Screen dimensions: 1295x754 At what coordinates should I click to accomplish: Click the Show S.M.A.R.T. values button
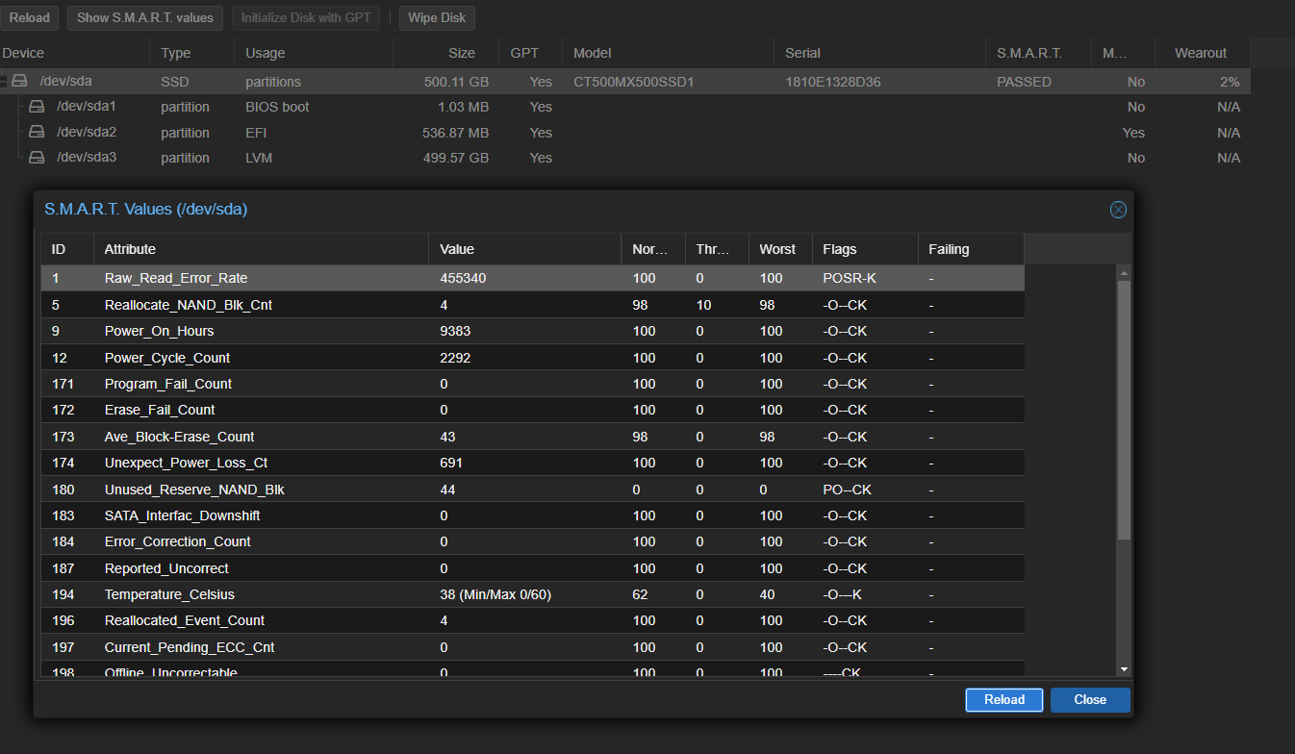pyautogui.click(x=146, y=18)
